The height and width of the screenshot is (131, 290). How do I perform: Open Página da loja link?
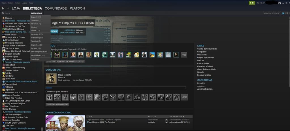point(203,63)
